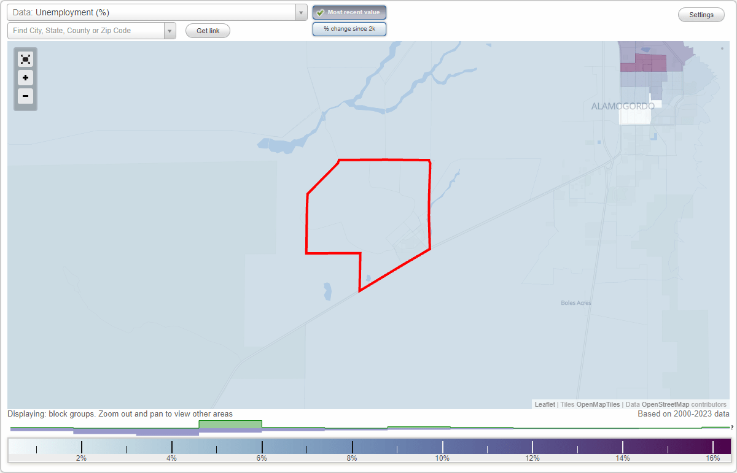Expand the location search dropdown arrow

[170, 31]
